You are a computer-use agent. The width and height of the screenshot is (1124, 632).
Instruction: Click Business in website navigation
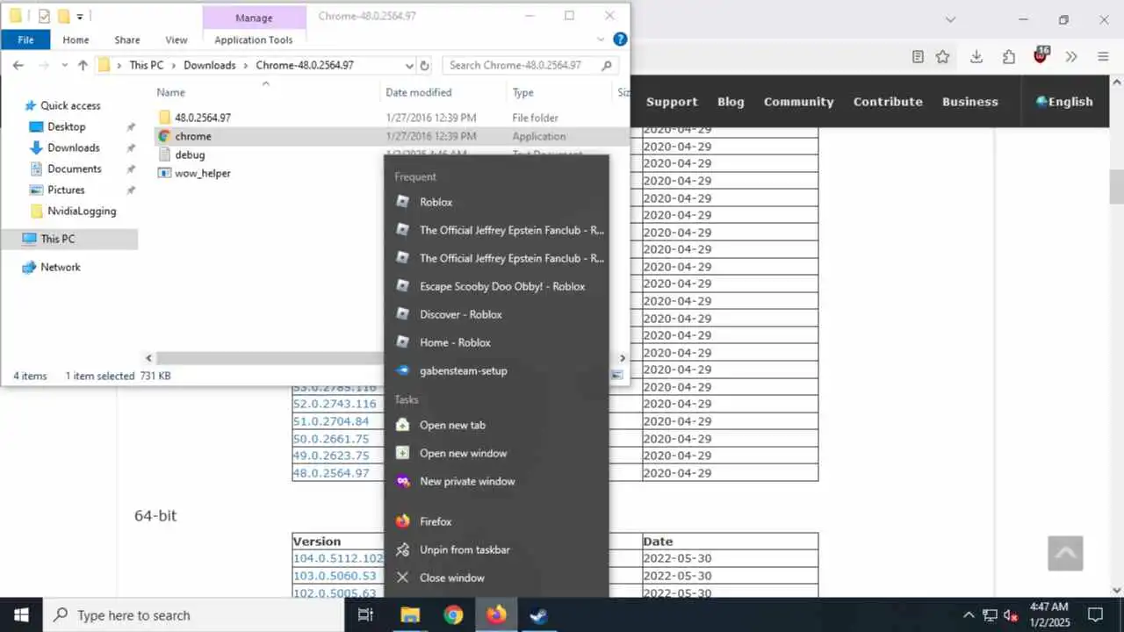pyautogui.click(x=970, y=102)
